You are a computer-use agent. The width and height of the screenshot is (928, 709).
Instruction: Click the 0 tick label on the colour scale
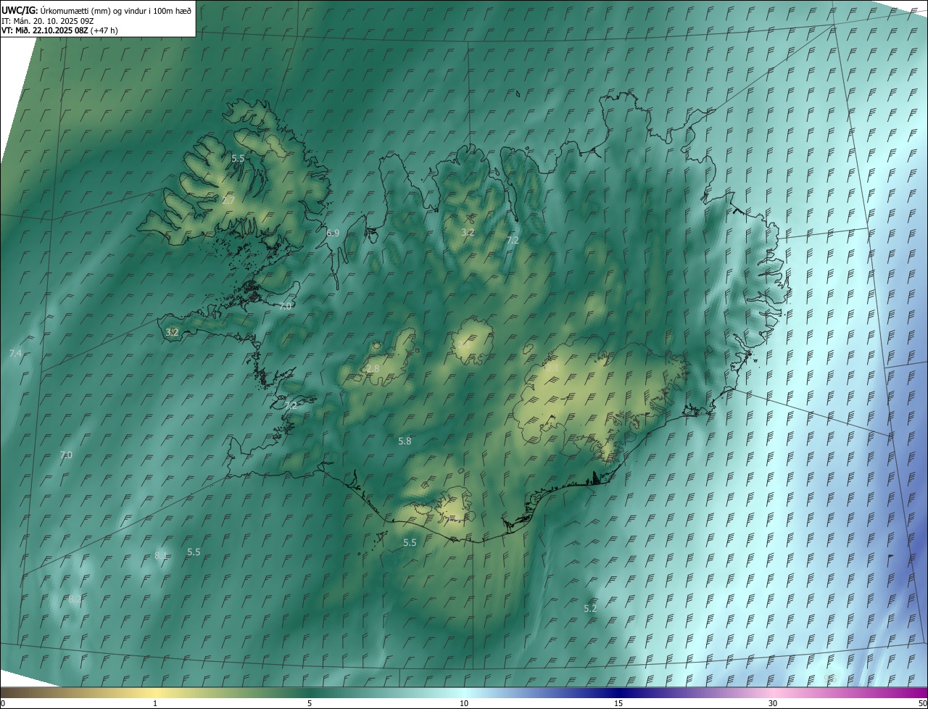[x=2, y=703]
